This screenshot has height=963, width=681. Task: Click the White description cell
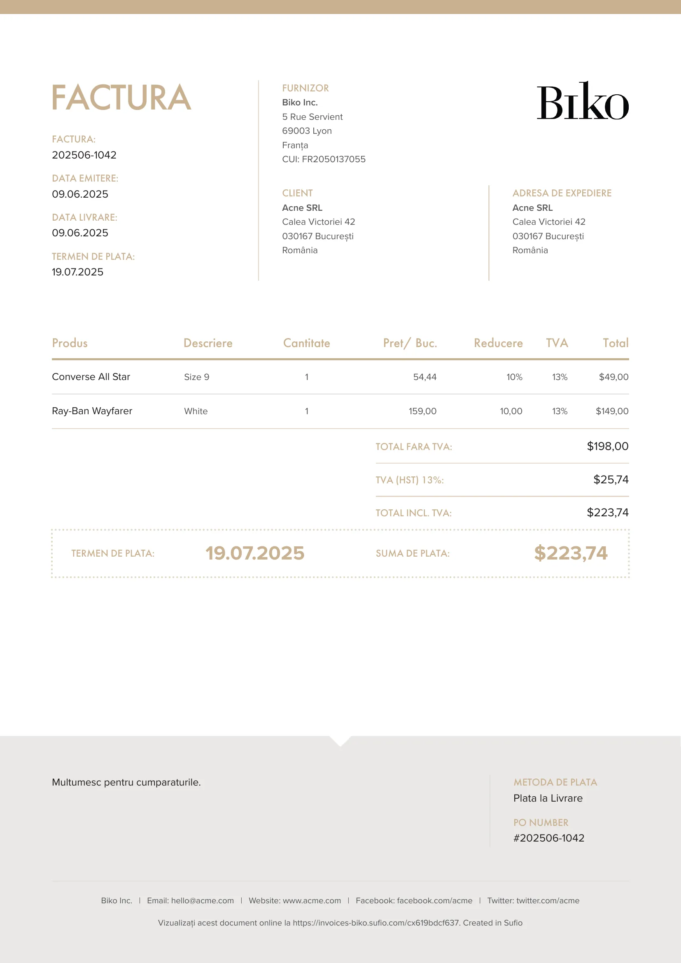(196, 411)
